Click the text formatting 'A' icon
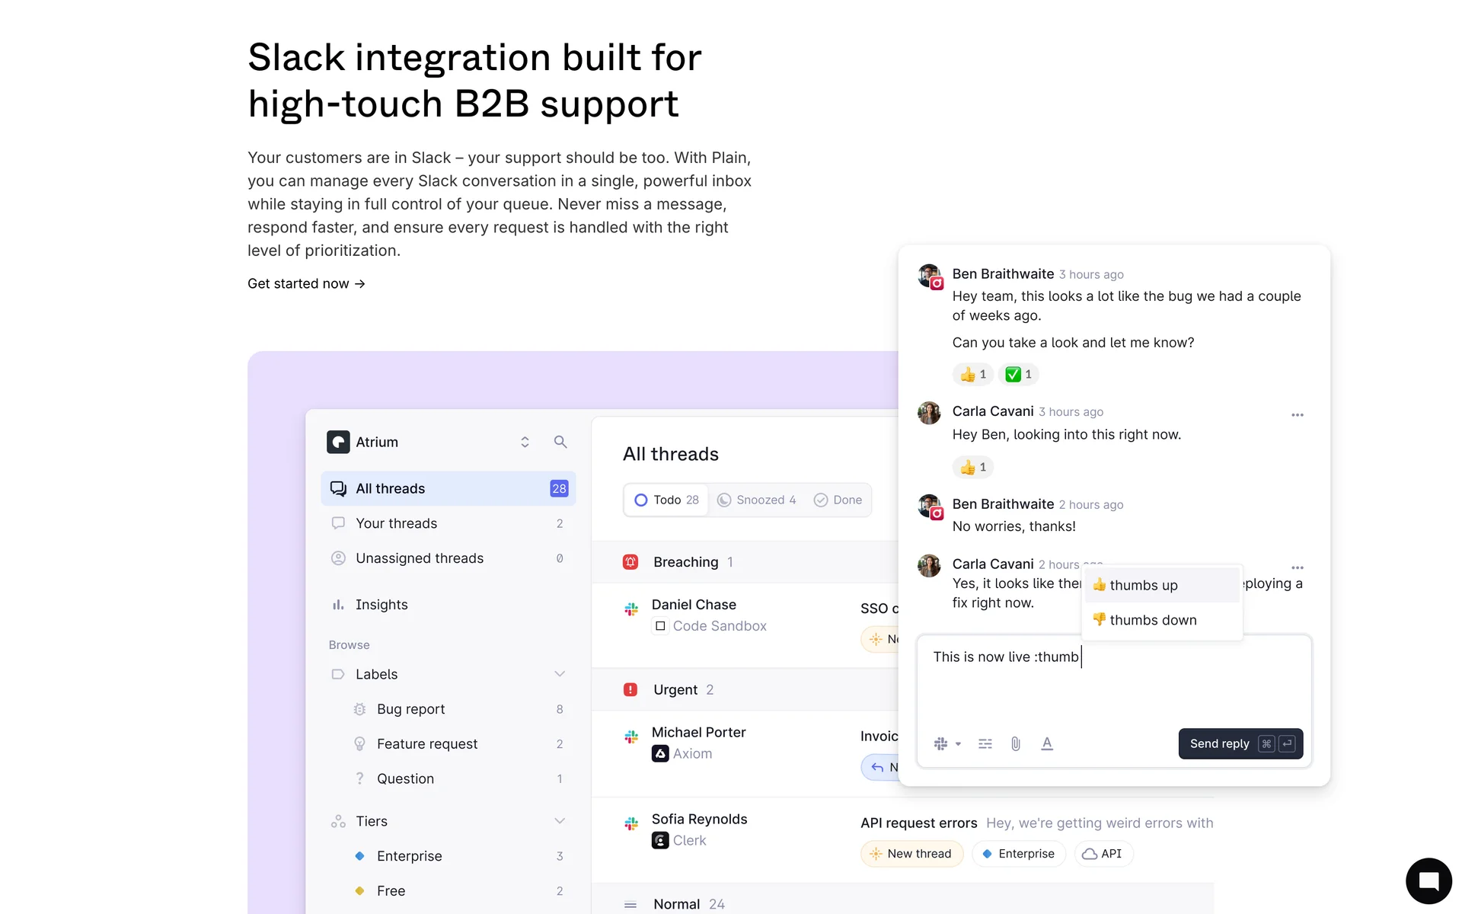The image size is (1462, 914). tap(1047, 743)
